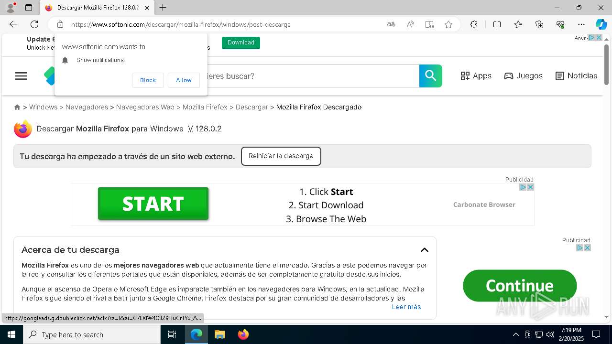Open the notification center icon
612x344 pixels.
tap(596, 334)
